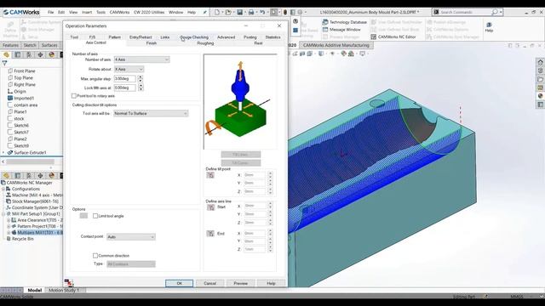Viewport: 545px width, 306px height.
Task: Expand the Pattern Project1 operation node
Action: [x=9, y=226]
